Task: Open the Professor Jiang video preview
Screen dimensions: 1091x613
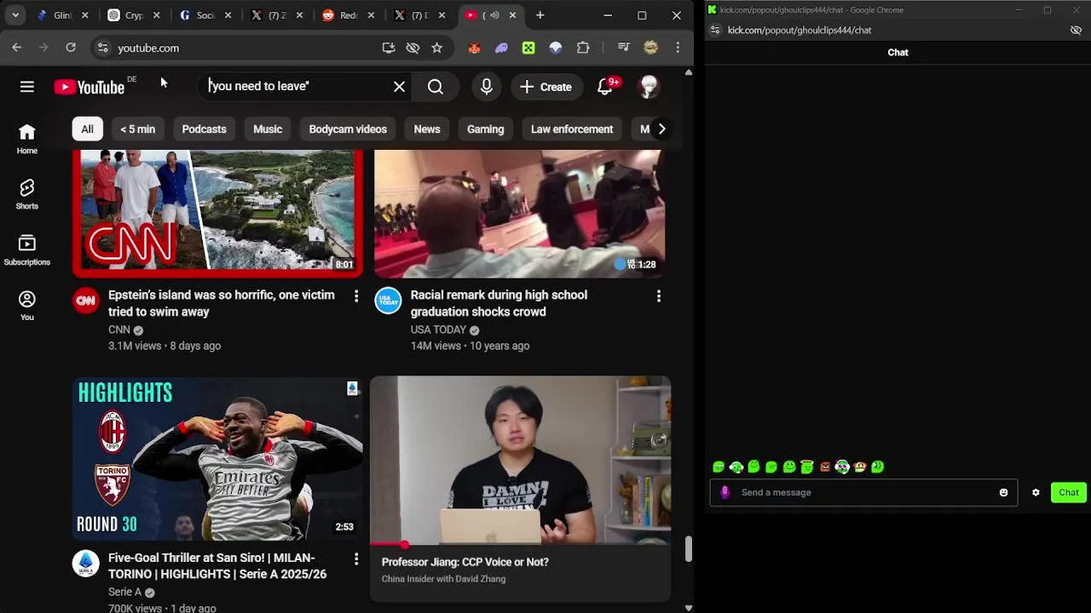Action: click(520, 460)
